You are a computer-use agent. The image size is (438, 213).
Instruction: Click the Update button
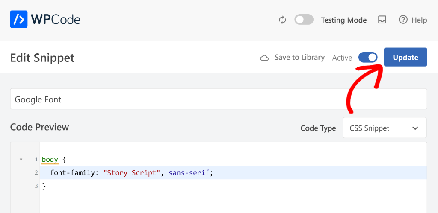click(x=405, y=57)
